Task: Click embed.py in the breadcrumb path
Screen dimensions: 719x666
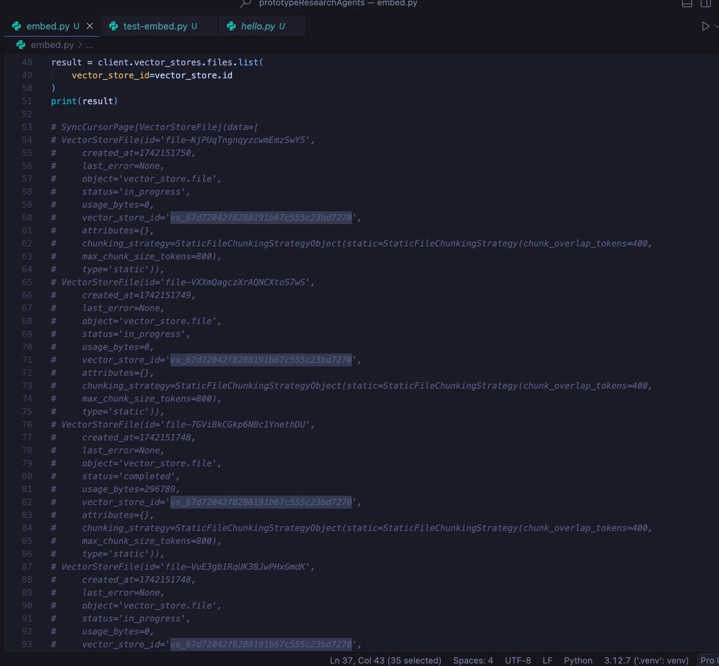Action: coord(52,45)
